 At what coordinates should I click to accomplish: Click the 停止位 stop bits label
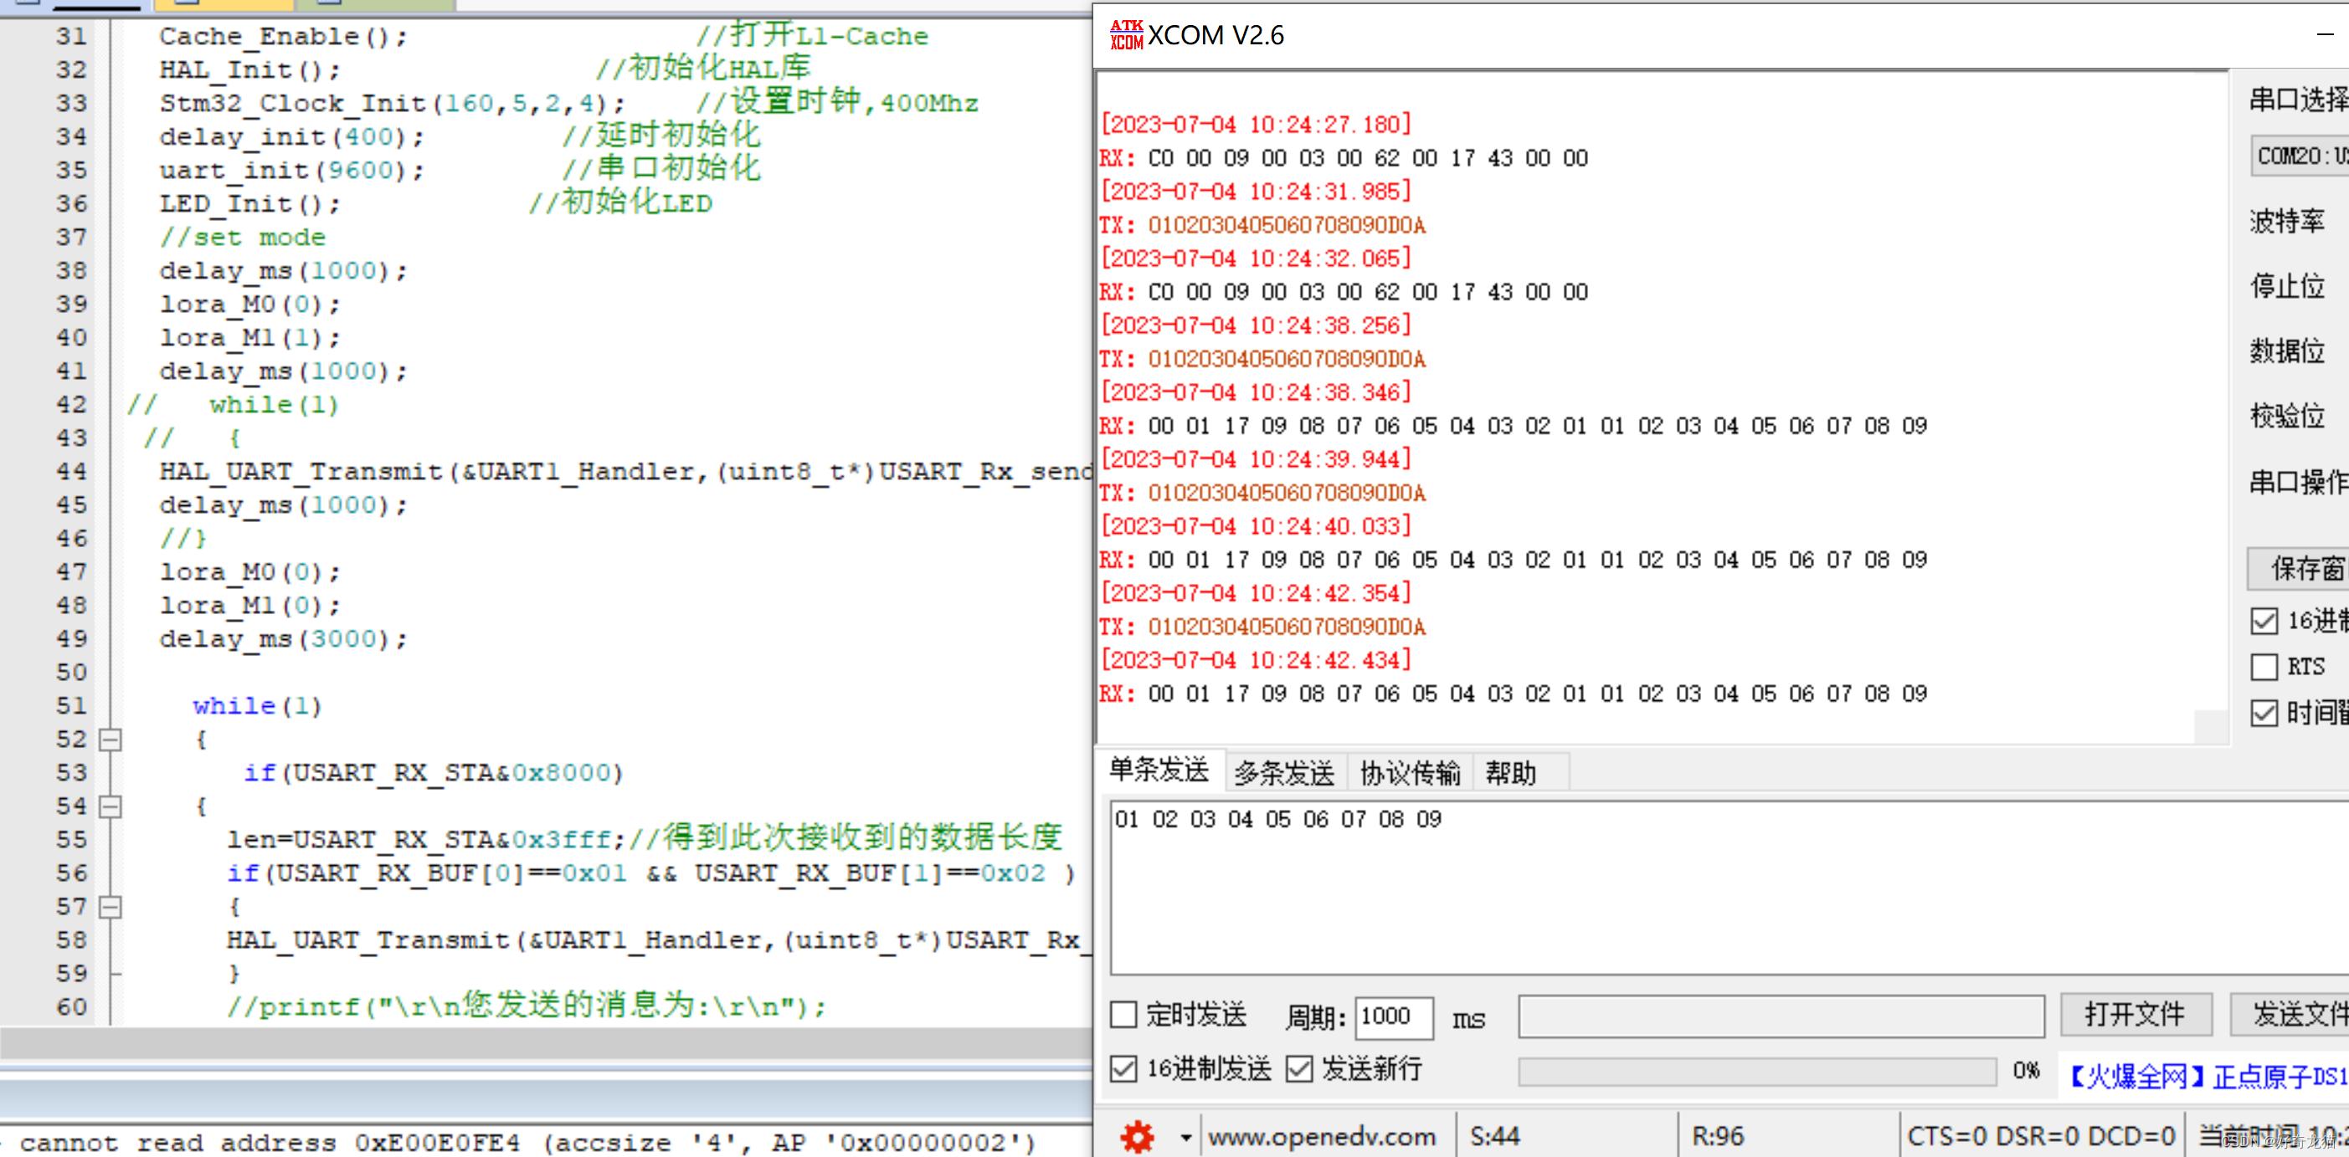pos(2286,286)
